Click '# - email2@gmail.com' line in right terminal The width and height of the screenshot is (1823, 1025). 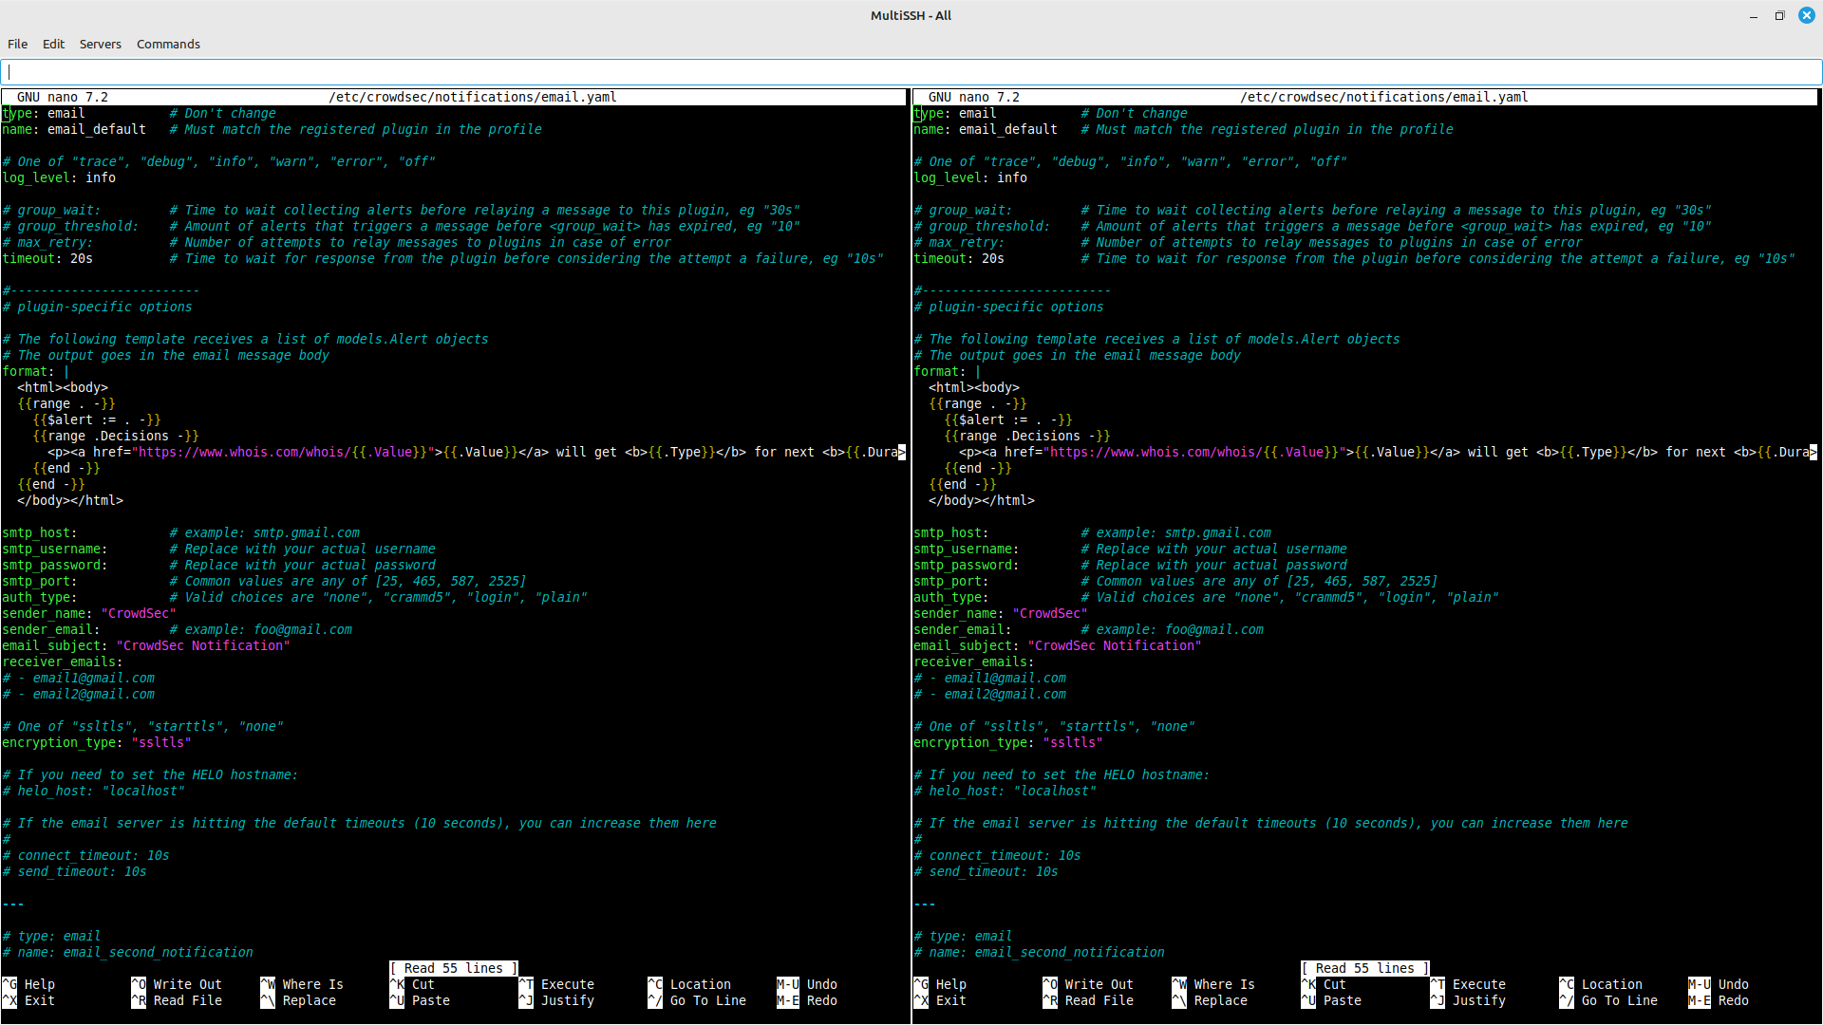(x=989, y=694)
